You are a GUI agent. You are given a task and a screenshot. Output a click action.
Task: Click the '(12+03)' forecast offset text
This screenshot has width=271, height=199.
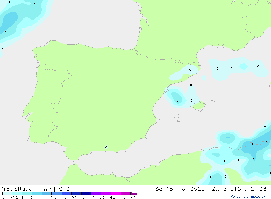(x=257, y=189)
